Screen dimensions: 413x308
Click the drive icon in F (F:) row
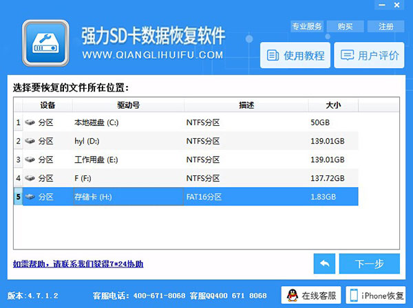[30, 178]
